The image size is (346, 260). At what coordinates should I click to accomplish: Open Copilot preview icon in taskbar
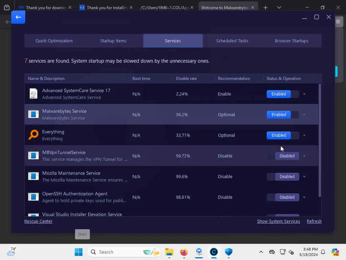pos(335,252)
